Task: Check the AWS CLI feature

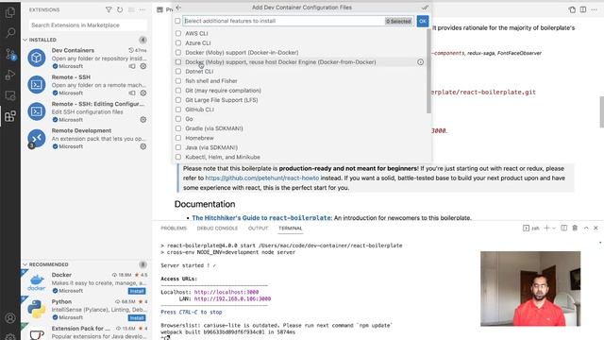Action: (x=178, y=34)
